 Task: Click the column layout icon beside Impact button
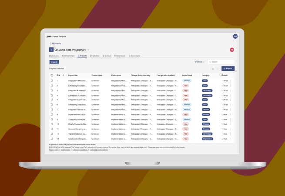pyautogui.click(x=218, y=68)
